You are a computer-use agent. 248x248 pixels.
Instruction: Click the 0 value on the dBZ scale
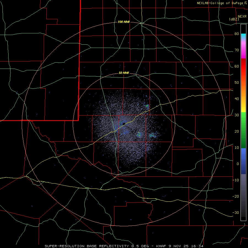point(238,164)
